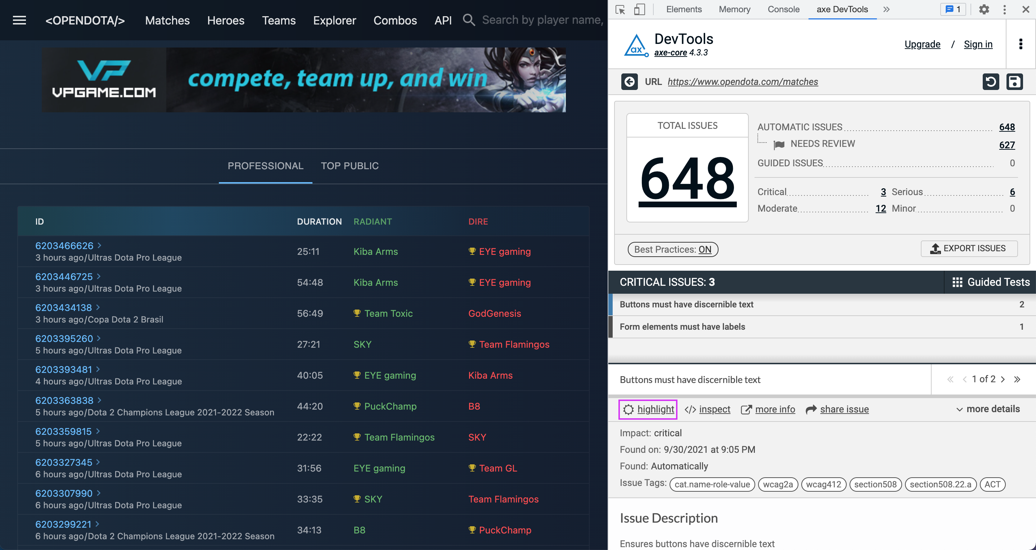This screenshot has height=550, width=1036.
Task: Go to next issue arrow
Action: (x=1003, y=379)
